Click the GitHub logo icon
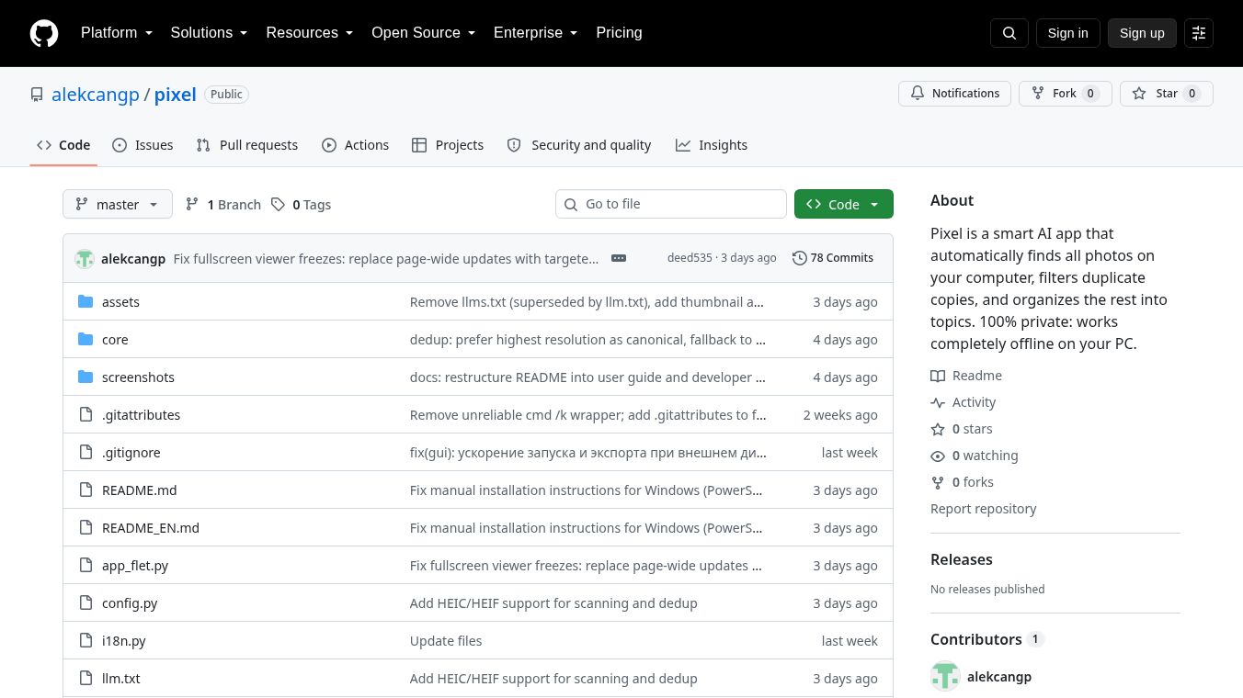 pyautogui.click(x=44, y=33)
